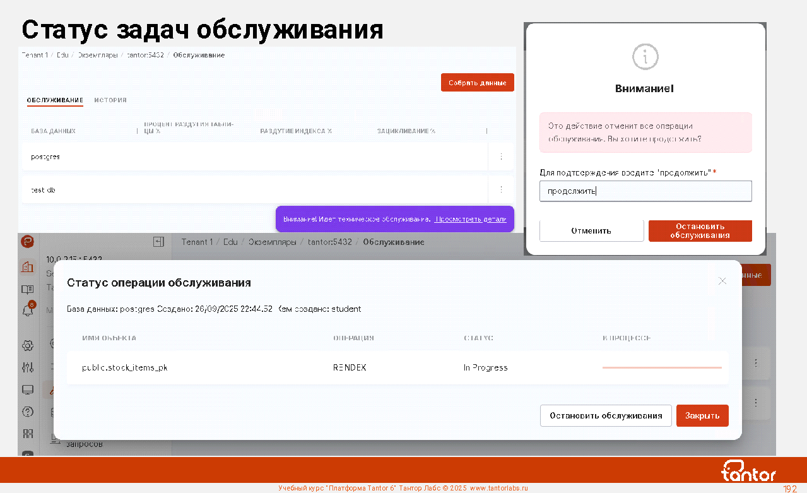Screen dimensions: 807x493
Task: Open the settings gear icon in sidebar
Action: pyautogui.click(x=27, y=345)
